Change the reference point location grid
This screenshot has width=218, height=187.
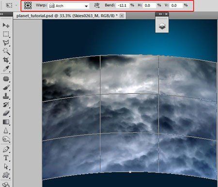[x=28, y=5]
